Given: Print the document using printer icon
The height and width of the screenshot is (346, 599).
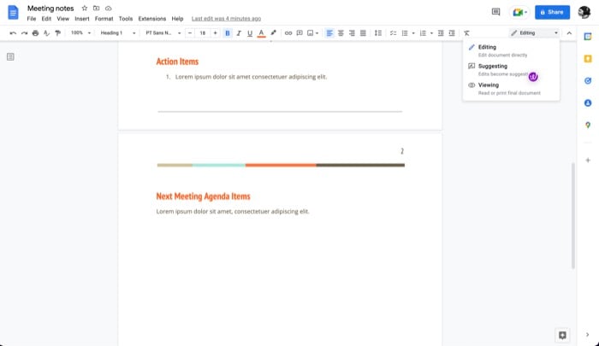Looking at the screenshot, I should (x=36, y=33).
